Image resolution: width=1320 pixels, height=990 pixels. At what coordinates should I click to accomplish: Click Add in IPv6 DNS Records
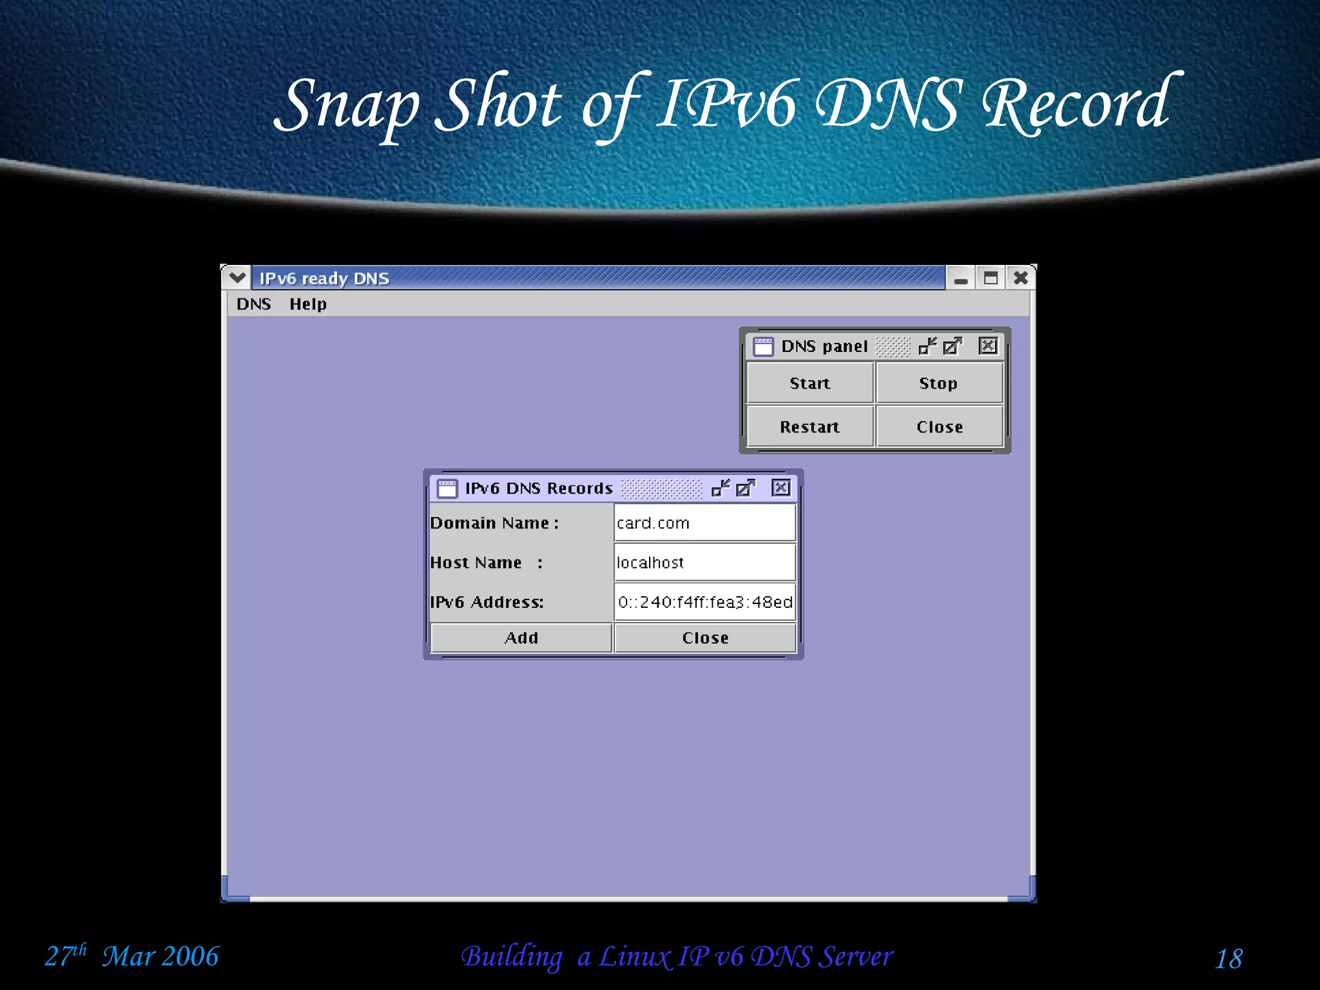(521, 637)
